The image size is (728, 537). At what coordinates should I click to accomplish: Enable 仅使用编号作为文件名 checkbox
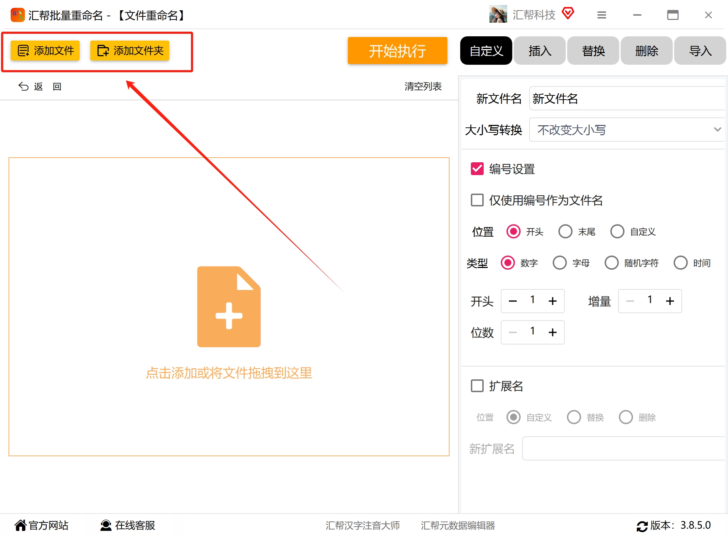(x=477, y=200)
